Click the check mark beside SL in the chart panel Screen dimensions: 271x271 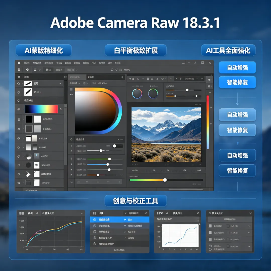[167, 213]
